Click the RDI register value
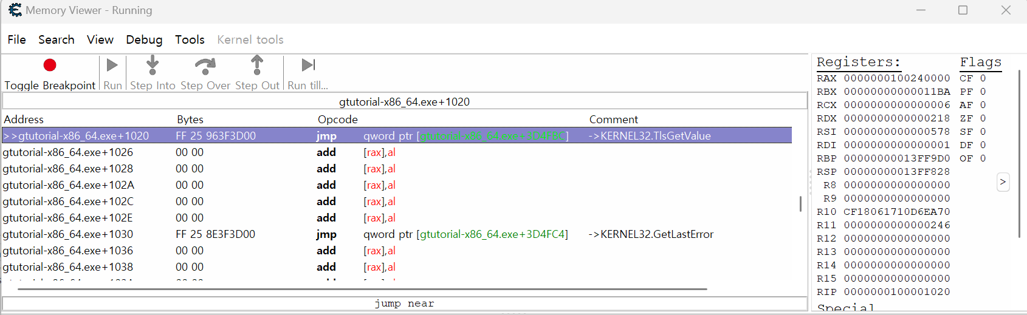The height and width of the screenshot is (315, 1027). (x=897, y=145)
